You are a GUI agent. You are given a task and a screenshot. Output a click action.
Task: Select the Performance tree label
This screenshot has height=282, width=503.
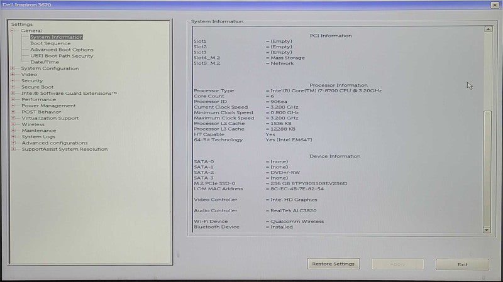[38, 99]
